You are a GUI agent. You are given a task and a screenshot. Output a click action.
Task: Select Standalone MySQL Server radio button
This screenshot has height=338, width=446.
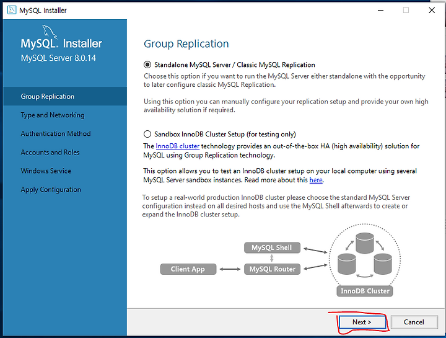tap(147, 64)
